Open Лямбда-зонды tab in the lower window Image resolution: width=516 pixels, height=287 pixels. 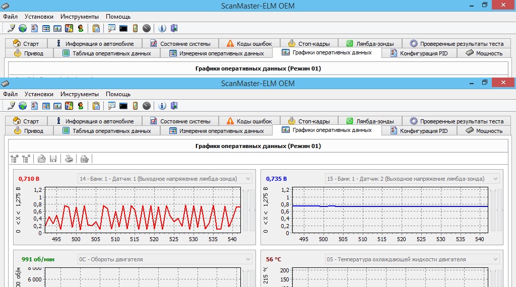coord(370,121)
